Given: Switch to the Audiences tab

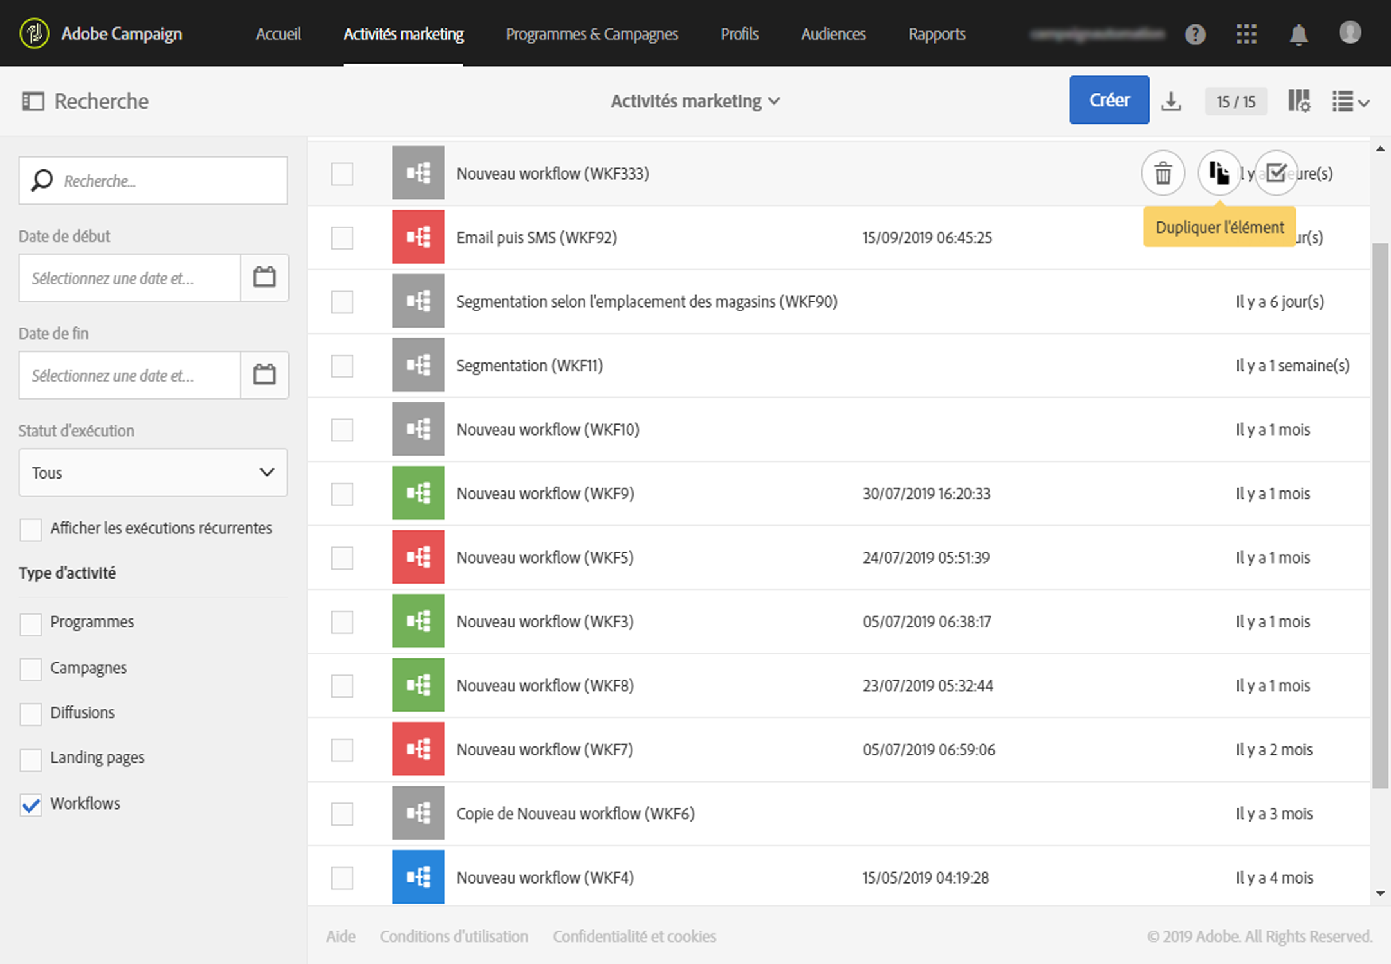Looking at the screenshot, I should (833, 34).
